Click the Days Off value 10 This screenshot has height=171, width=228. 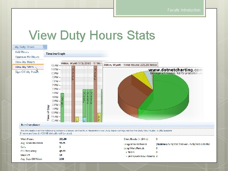[x=60, y=155]
